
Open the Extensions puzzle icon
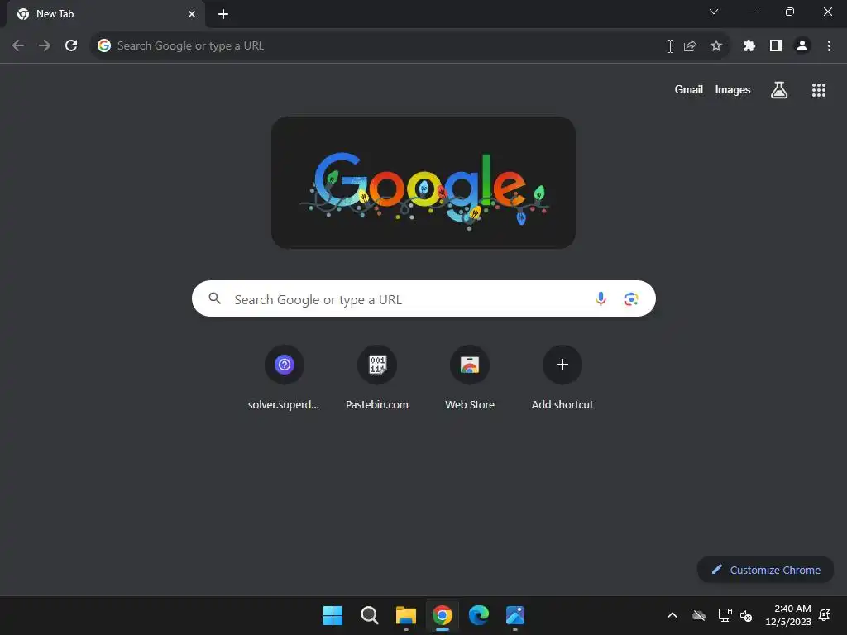tap(749, 46)
